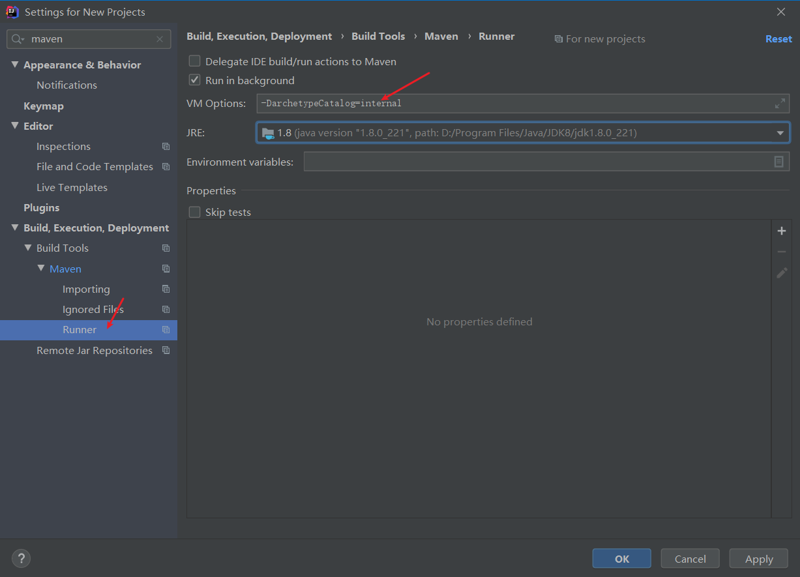Select Importing under Maven

point(86,289)
